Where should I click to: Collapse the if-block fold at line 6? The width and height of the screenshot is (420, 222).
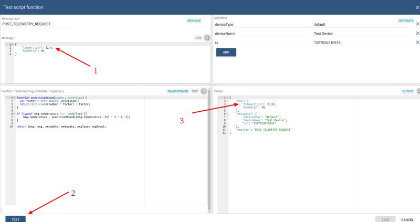coord(14,114)
